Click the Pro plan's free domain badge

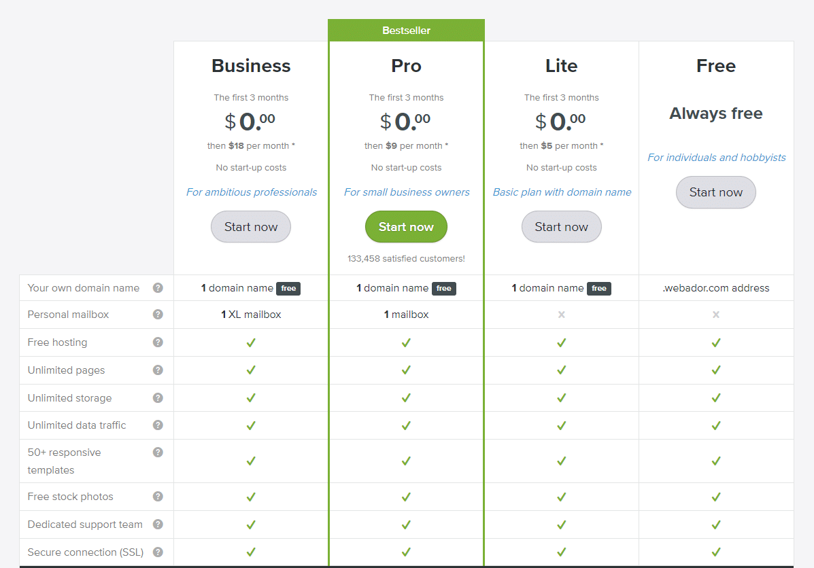(443, 288)
